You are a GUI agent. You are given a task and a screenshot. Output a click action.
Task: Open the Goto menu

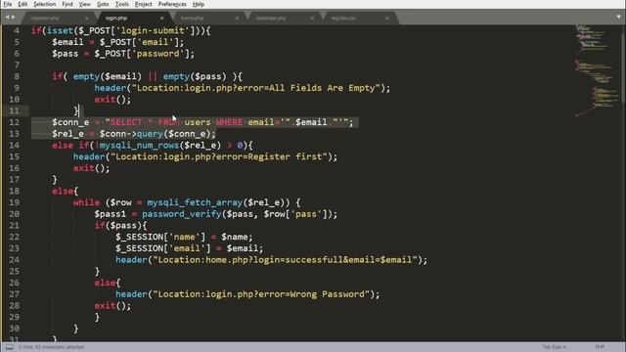coord(103,4)
